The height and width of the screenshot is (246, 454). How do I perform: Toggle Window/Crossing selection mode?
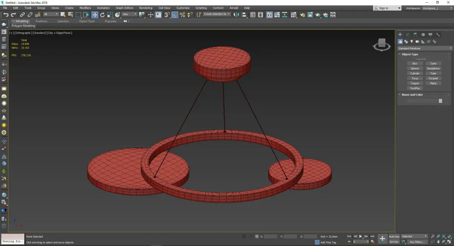point(86,15)
